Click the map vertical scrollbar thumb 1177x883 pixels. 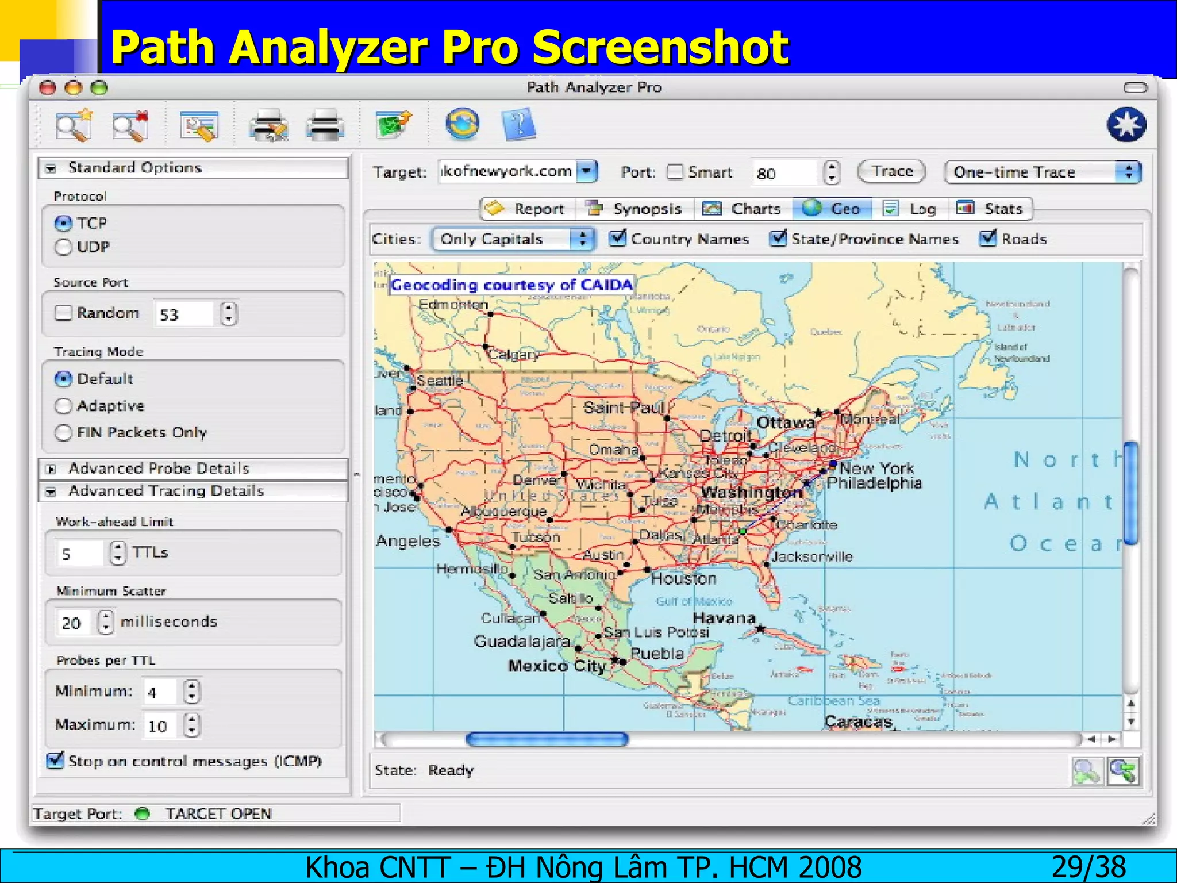[1130, 493]
